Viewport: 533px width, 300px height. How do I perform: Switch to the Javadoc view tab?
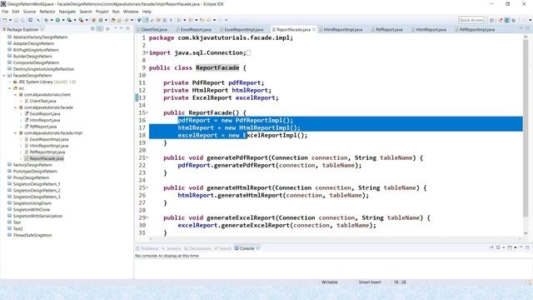pyautogui.click(x=172, y=248)
